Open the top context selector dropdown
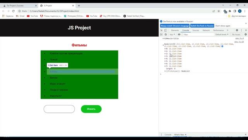The image size is (248, 140). [172, 35]
